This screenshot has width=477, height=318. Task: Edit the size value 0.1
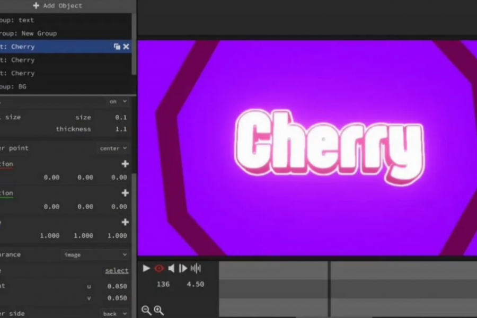tap(121, 118)
